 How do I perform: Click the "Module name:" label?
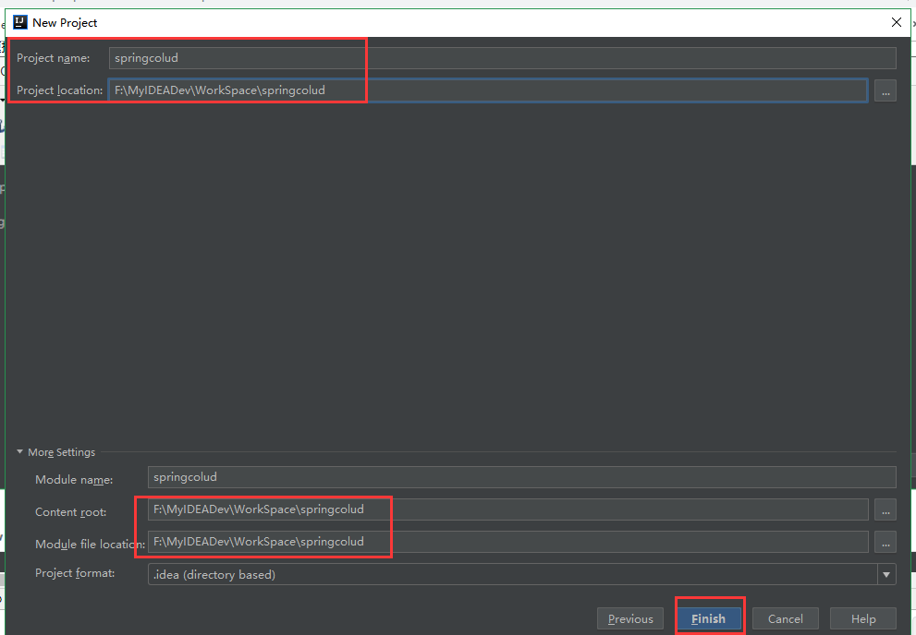pos(74,480)
